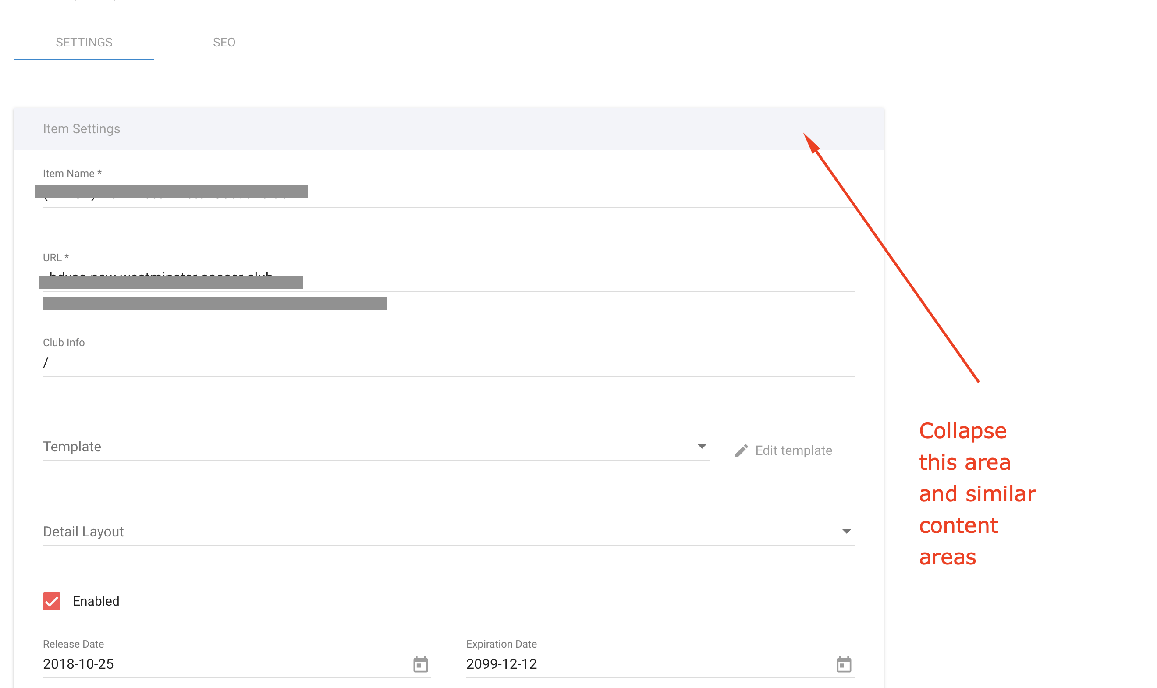Click the Edit template link text

794,450
